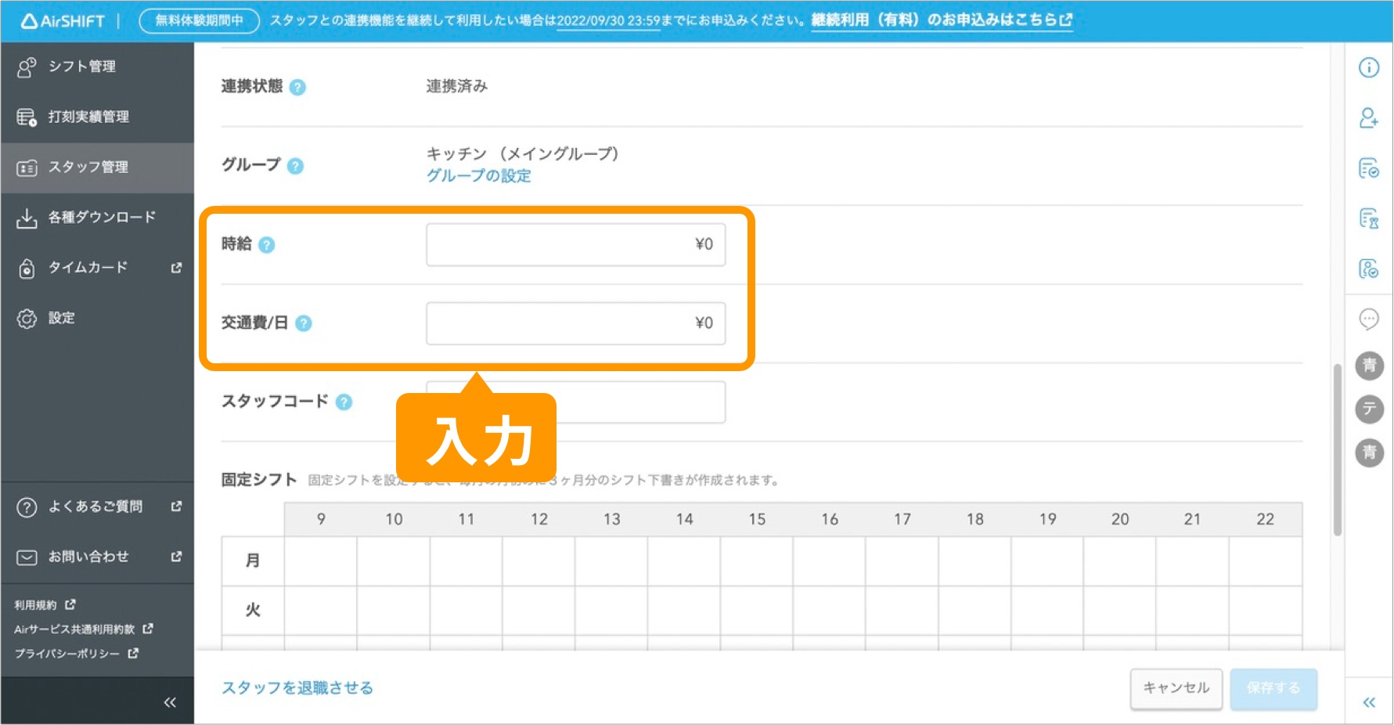Click inside the 交通費/日 input field
The image size is (1394, 725).
[x=575, y=323]
